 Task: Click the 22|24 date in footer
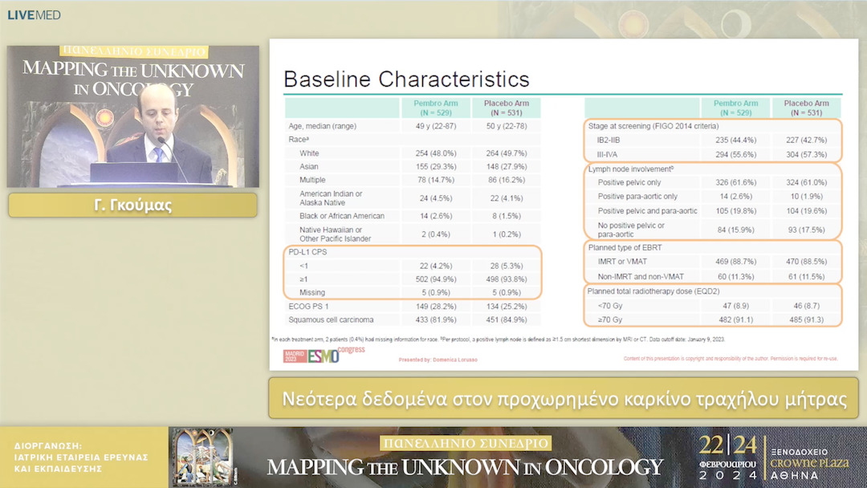pyautogui.click(x=727, y=445)
